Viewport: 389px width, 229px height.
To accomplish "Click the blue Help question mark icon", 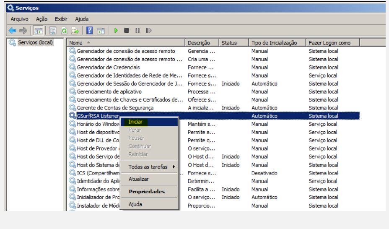I will [x=89, y=31].
